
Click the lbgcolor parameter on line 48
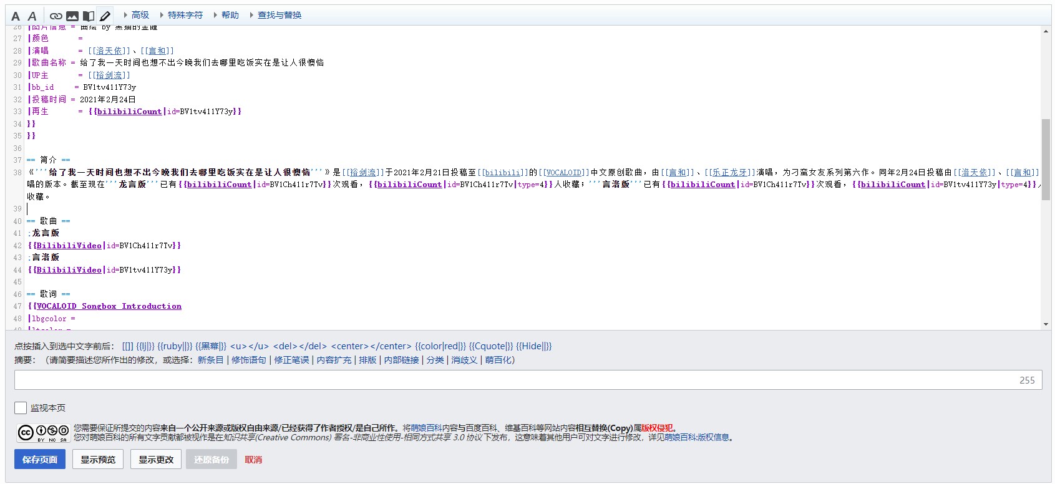[x=49, y=319]
